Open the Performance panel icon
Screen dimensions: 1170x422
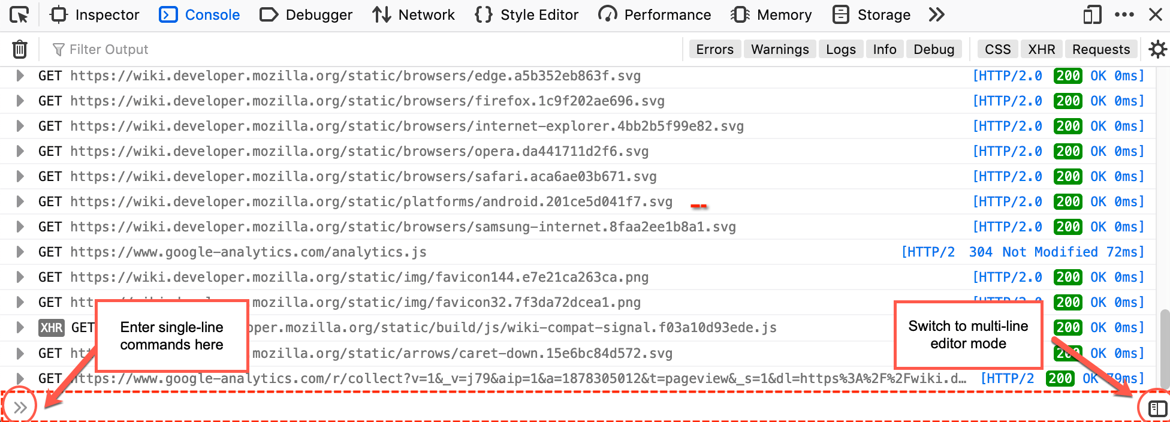click(608, 14)
